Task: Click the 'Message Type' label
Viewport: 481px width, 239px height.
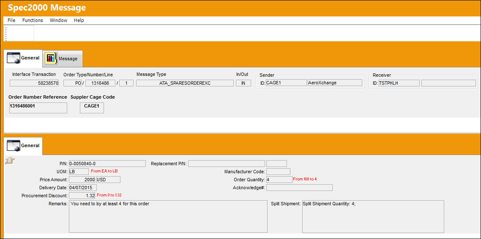Action: click(x=151, y=74)
